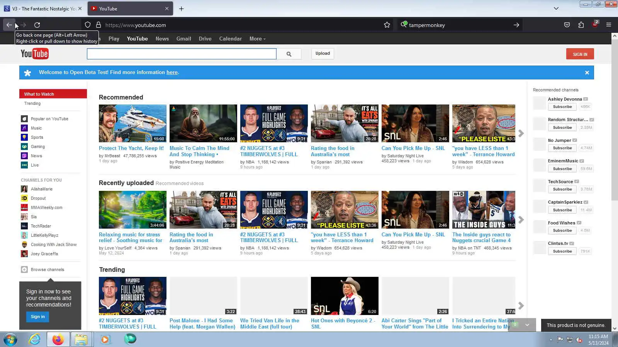The image size is (618, 347).
Task: Click the volume icon in system tray
Action: point(579,340)
